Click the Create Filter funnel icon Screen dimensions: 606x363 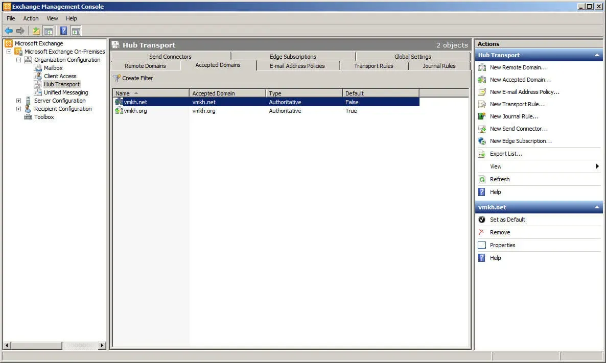click(x=116, y=78)
